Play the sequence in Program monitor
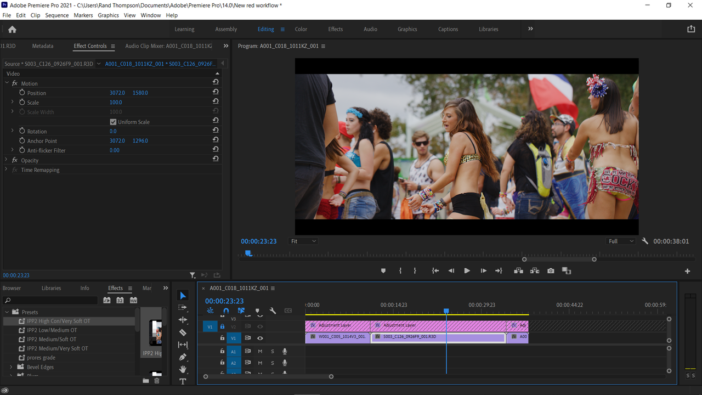This screenshot has height=395, width=702. (467, 270)
